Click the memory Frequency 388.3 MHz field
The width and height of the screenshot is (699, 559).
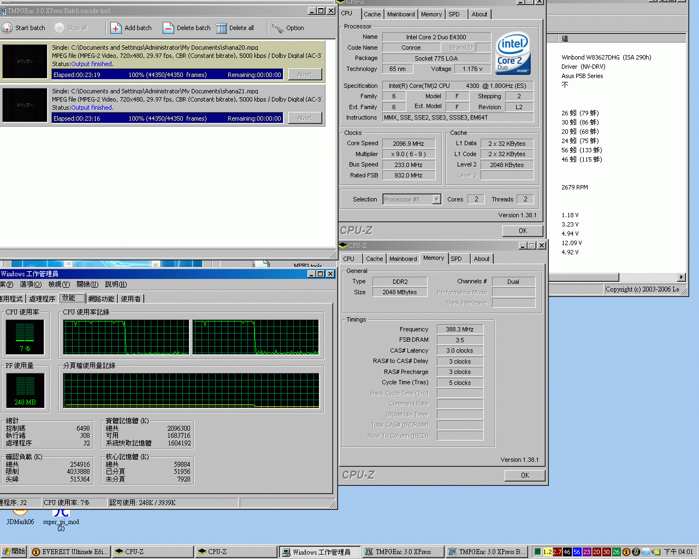coord(460,329)
